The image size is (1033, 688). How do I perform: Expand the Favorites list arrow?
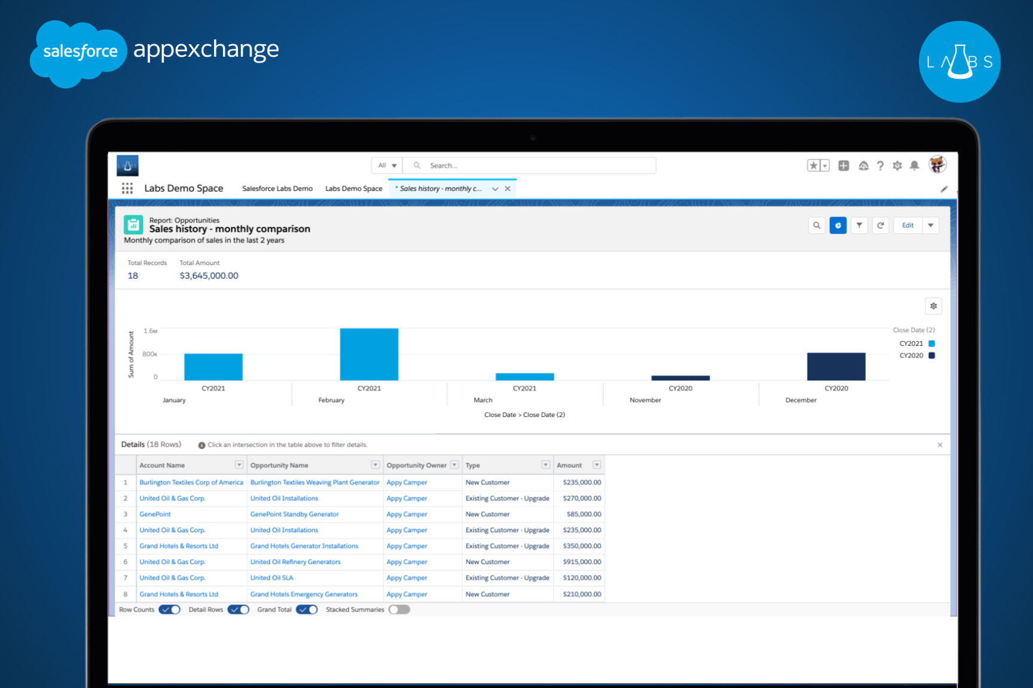825,165
